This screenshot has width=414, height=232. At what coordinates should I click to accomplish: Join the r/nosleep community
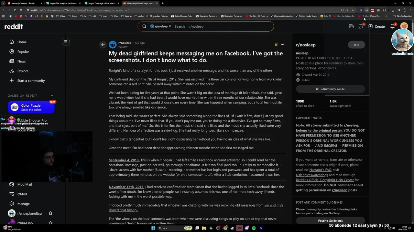tap(356, 45)
